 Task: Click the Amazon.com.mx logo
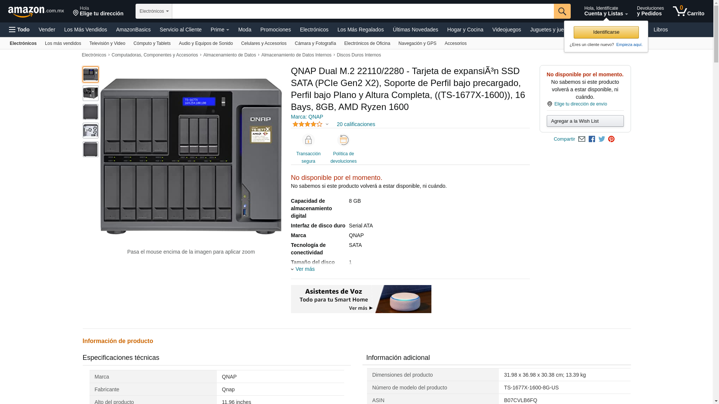coord(36,11)
